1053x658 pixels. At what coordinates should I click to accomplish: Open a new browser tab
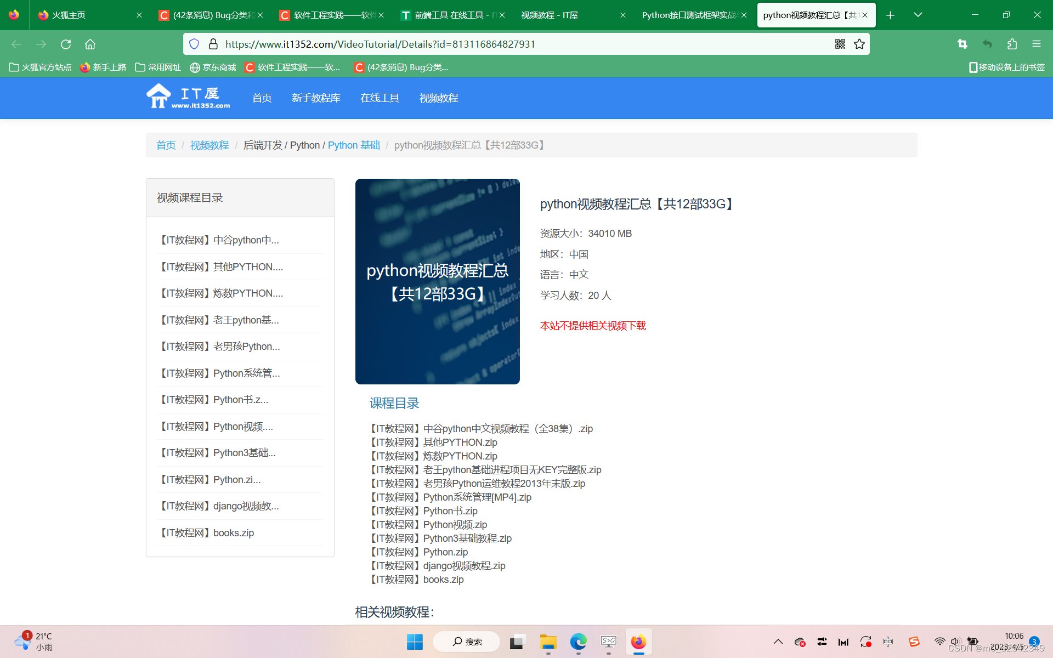tap(890, 15)
